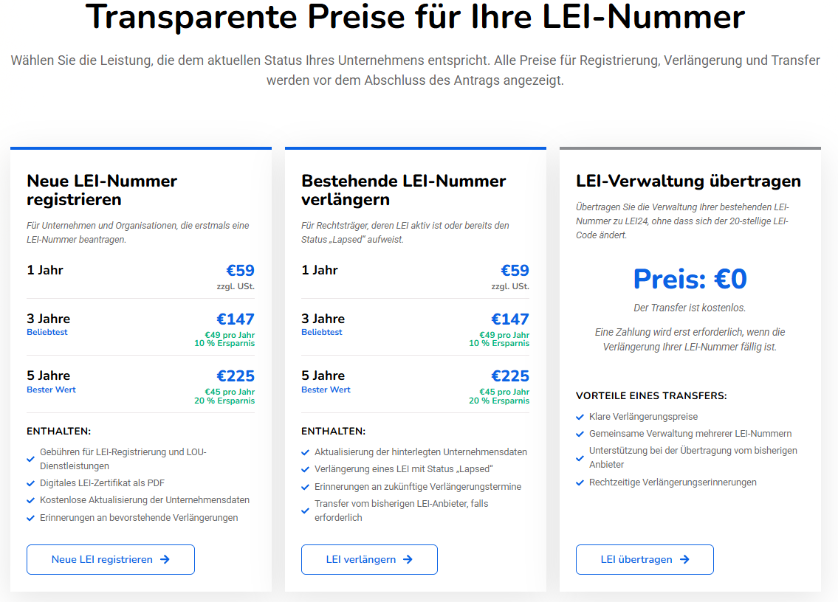
Task: Click the €59 price in the registration card
Action: pos(240,270)
